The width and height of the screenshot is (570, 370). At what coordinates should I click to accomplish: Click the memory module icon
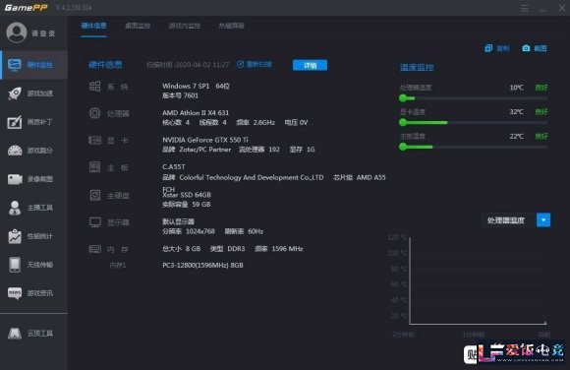pyautogui.click(x=95, y=249)
